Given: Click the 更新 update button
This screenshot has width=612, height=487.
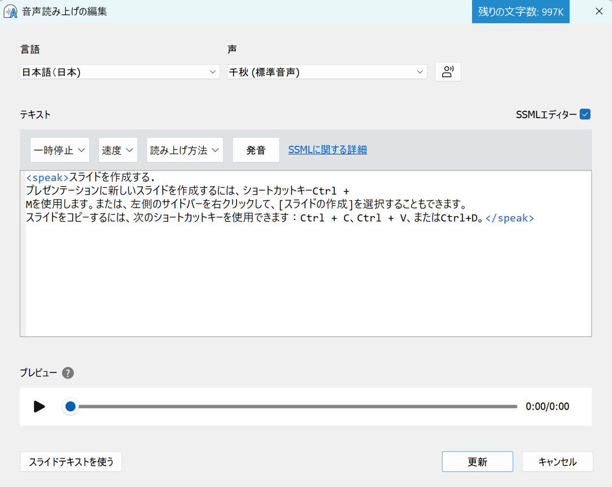Looking at the screenshot, I should 477,462.
